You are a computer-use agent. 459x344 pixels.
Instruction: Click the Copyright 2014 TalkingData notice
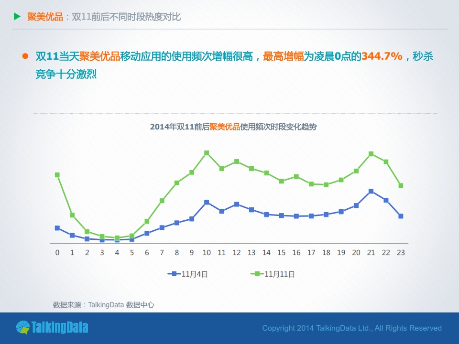click(352, 328)
